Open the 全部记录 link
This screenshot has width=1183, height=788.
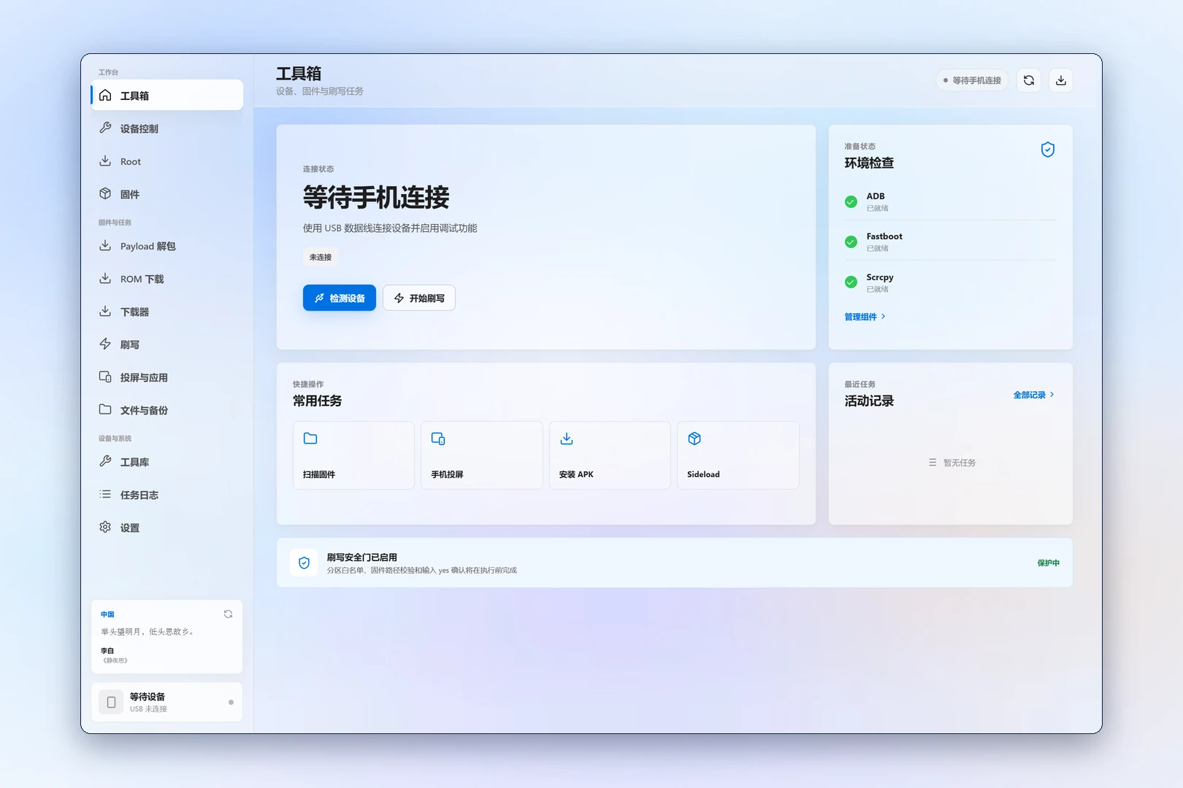tap(1034, 395)
